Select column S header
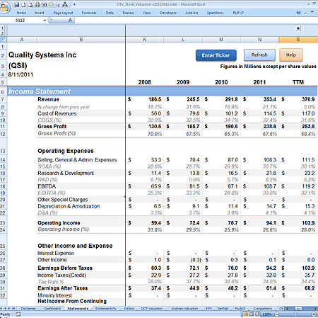The height and width of the screenshot is (318, 318). (298, 40)
